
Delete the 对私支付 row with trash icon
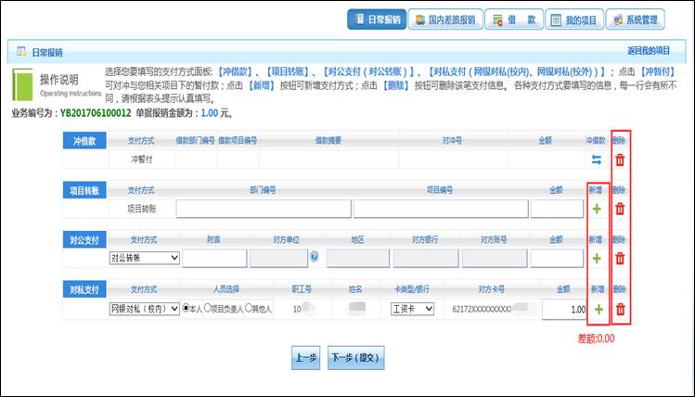pyautogui.click(x=621, y=308)
